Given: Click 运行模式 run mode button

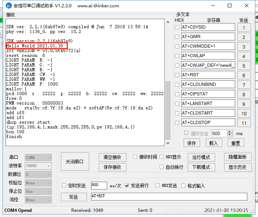Looking at the screenshot, I should click(x=201, y=157).
